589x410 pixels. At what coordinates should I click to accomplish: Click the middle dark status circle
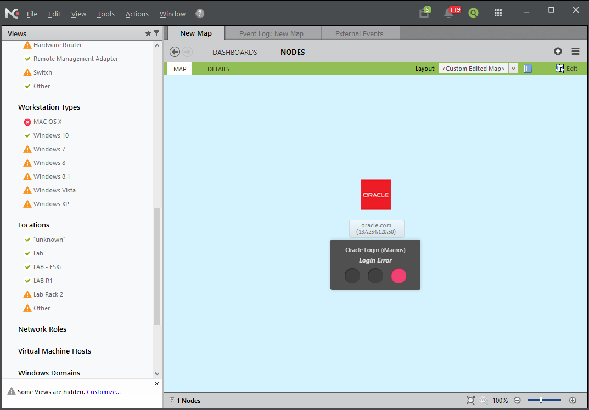[x=375, y=276]
